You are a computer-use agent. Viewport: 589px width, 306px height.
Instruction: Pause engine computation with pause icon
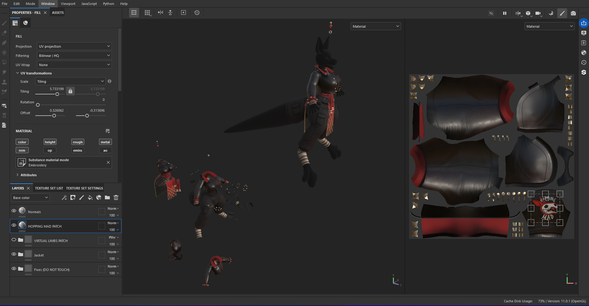click(x=505, y=13)
